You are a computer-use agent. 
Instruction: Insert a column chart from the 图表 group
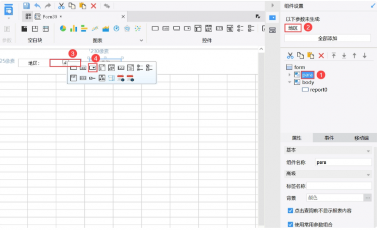pyautogui.click(x=73, y=29)
